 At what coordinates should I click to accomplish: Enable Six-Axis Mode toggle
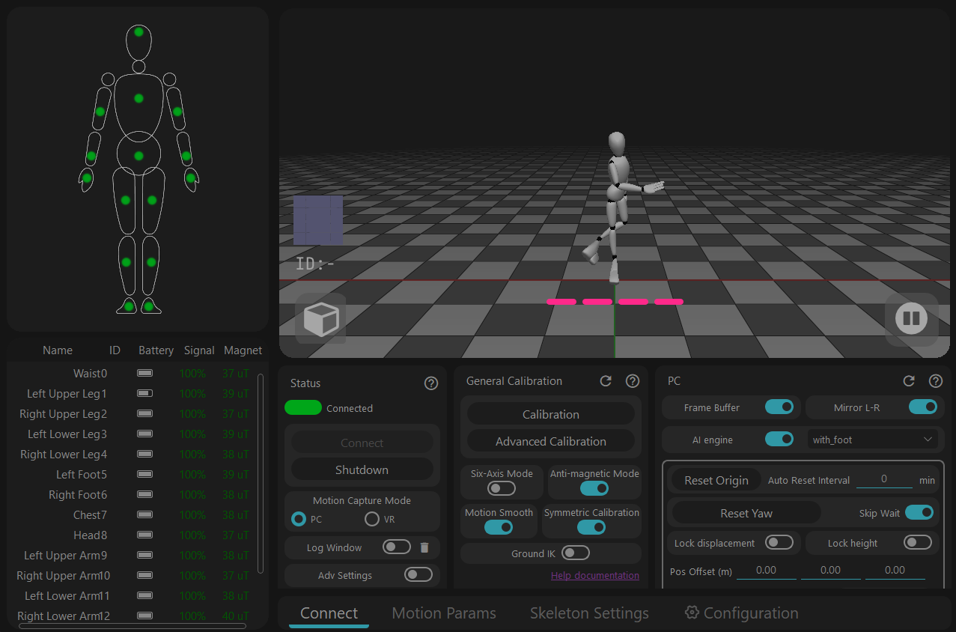click(x=502, y=488)
